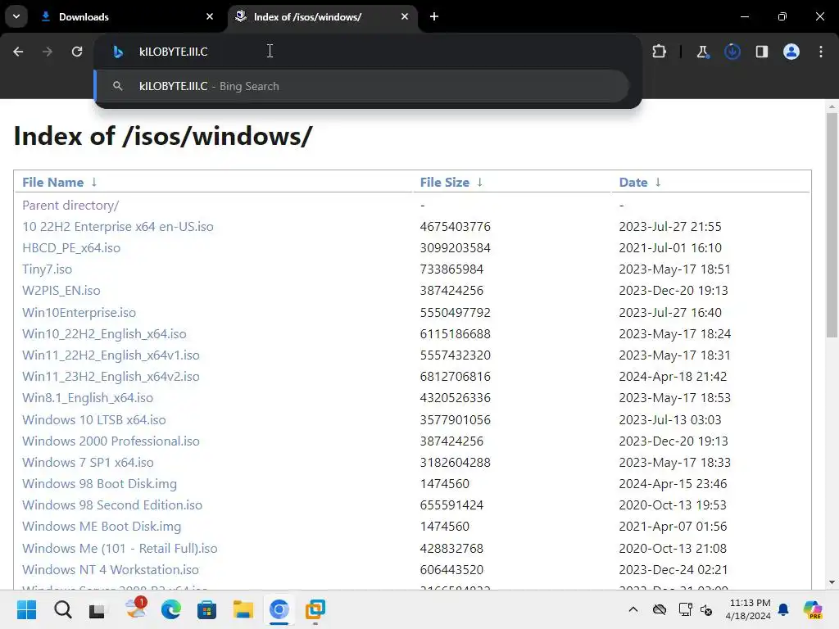Open the browser Extensions puzzle icon
The image size is (839, 629).
[660, 52]
